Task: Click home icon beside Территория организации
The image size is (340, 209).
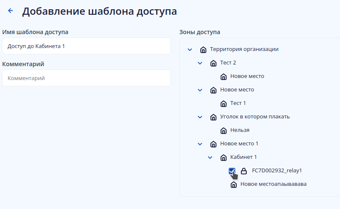Action: (x=203, y=50)
